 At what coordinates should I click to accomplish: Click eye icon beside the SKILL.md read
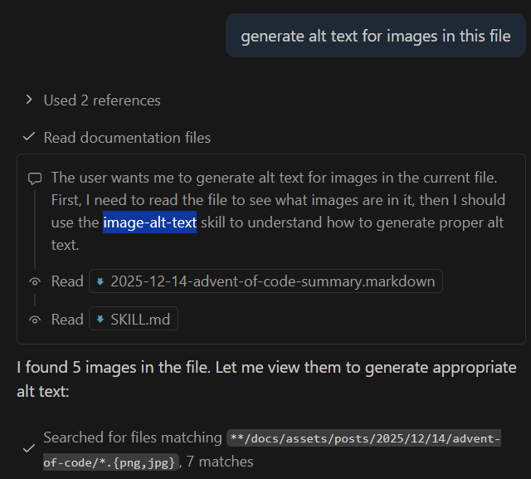[35, 320]
